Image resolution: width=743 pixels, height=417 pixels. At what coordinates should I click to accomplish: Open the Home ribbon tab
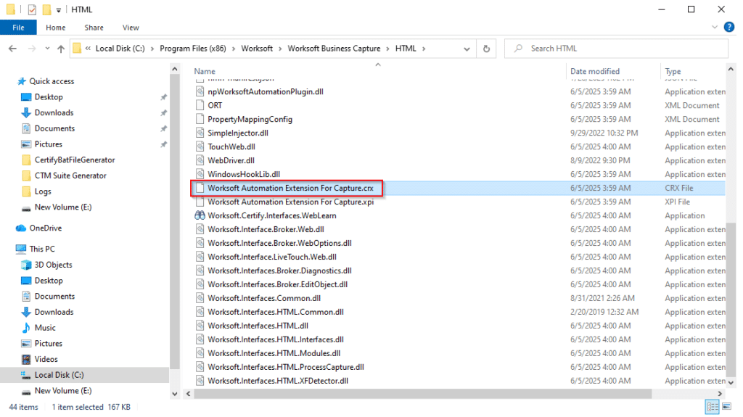55,28
